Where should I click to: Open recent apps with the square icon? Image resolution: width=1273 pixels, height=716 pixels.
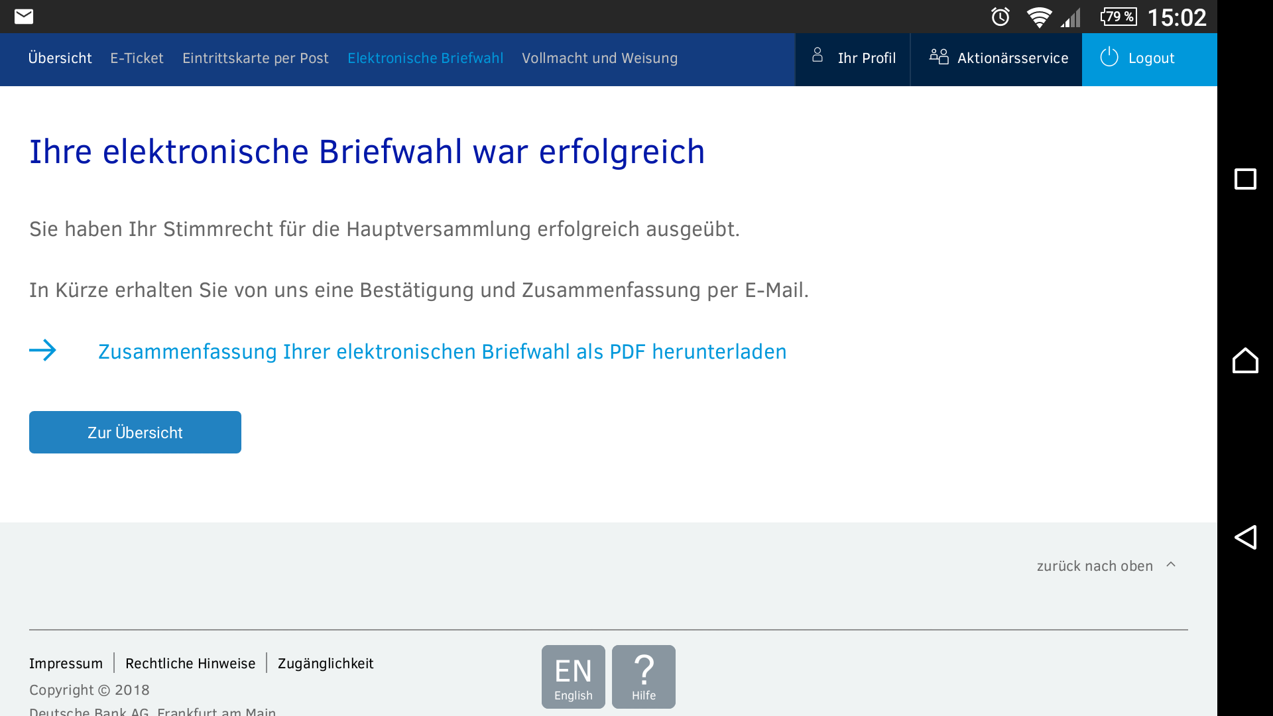(x=1246, y=178)
